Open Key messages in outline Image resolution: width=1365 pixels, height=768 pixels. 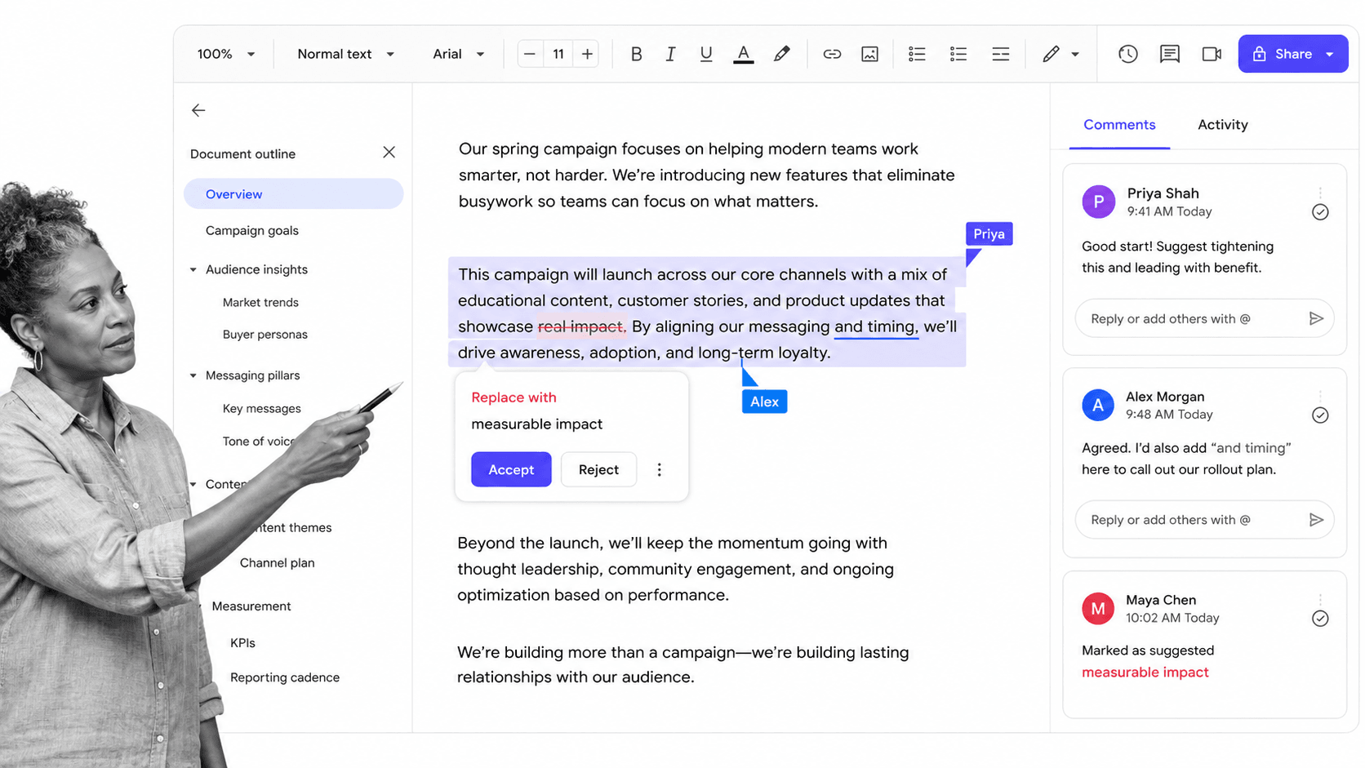click(x=262, y=409)
